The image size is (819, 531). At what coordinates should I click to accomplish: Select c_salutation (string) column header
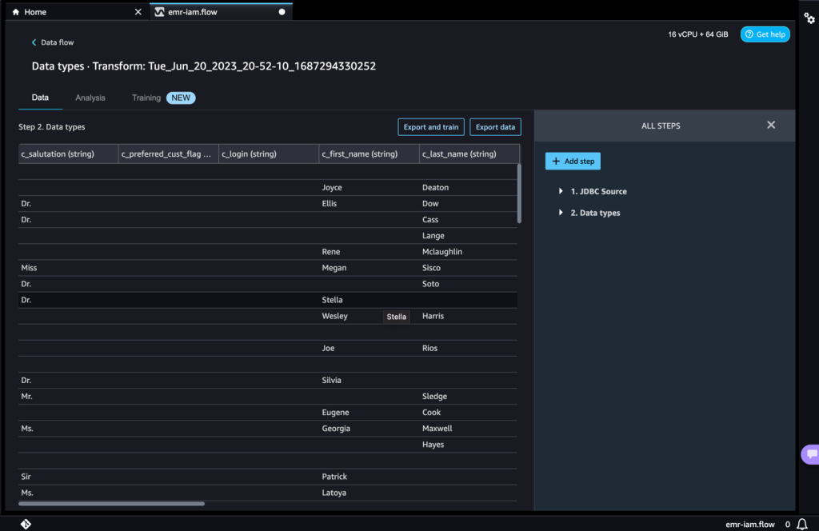(x=69, y=154)
